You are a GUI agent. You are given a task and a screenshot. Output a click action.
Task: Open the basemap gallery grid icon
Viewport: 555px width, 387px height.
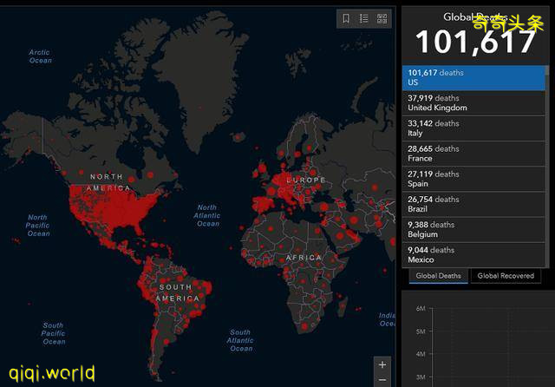[x=382, y=18]
